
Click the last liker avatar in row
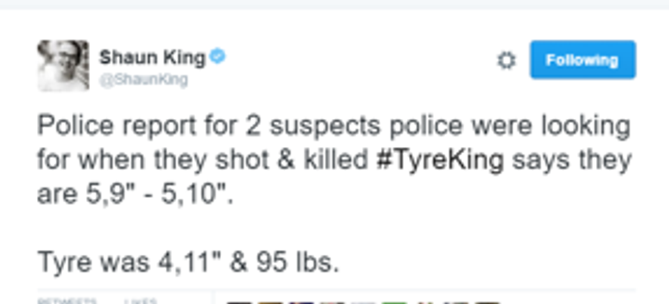click(x=486, y=301)
